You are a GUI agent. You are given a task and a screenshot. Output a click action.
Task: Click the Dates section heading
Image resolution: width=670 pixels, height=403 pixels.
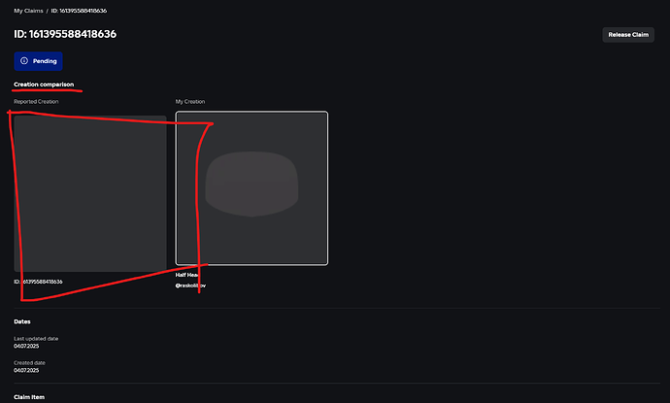click(22, 321)
